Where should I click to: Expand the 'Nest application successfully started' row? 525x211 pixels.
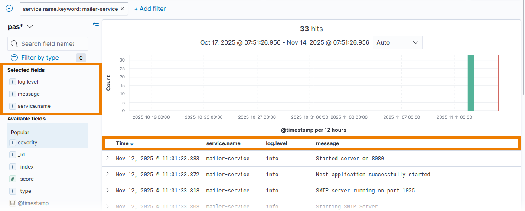click(108, 174)
